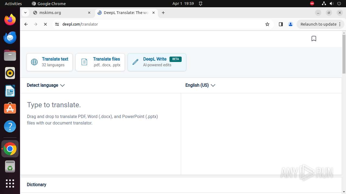Open Rhythmbox music player in dock
The image size is (346, 194).
point(10,73)
